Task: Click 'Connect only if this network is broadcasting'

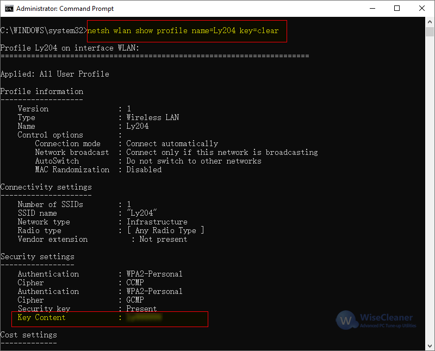Action: coord(222,152)
